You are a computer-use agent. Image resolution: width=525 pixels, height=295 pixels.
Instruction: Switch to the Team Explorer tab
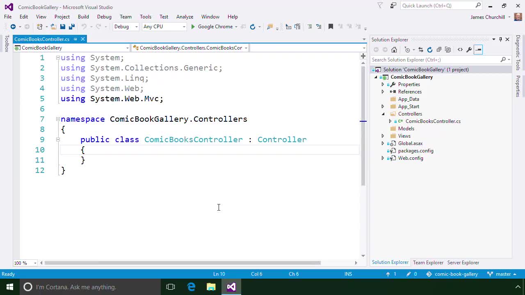point(428,262)
